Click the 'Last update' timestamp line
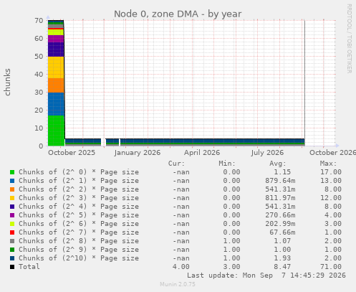Viewport: 356px width, 292px height. pos(266,275)
